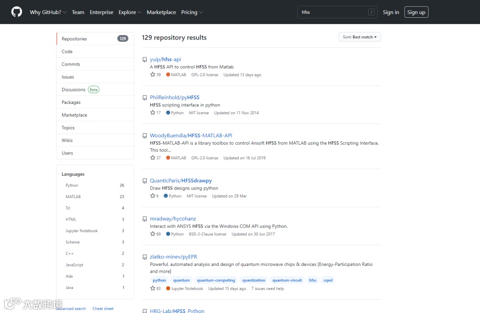Click the cqed topic tag
The image size is (480, 313).
(x=328, y=280)
